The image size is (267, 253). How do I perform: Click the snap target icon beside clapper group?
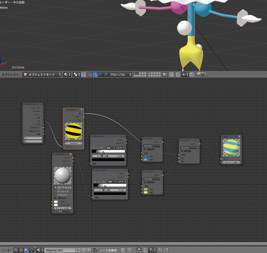tap(192, 74)
